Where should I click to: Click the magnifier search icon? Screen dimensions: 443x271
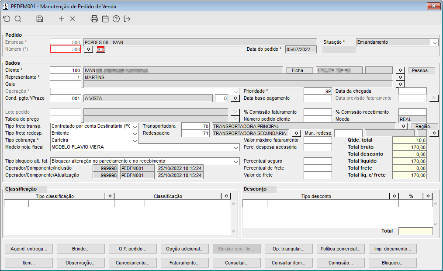tap(18, 19)
